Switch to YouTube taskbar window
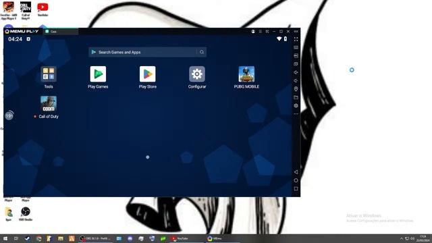Image resolution: width=432 pixels, height=243 pixels. click(x=186, y=238)
